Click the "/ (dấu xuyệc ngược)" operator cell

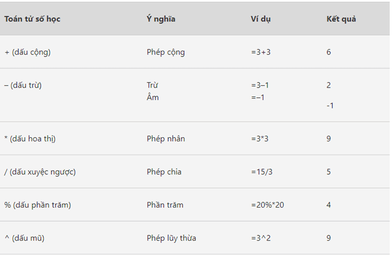click(x=40, y=172)
